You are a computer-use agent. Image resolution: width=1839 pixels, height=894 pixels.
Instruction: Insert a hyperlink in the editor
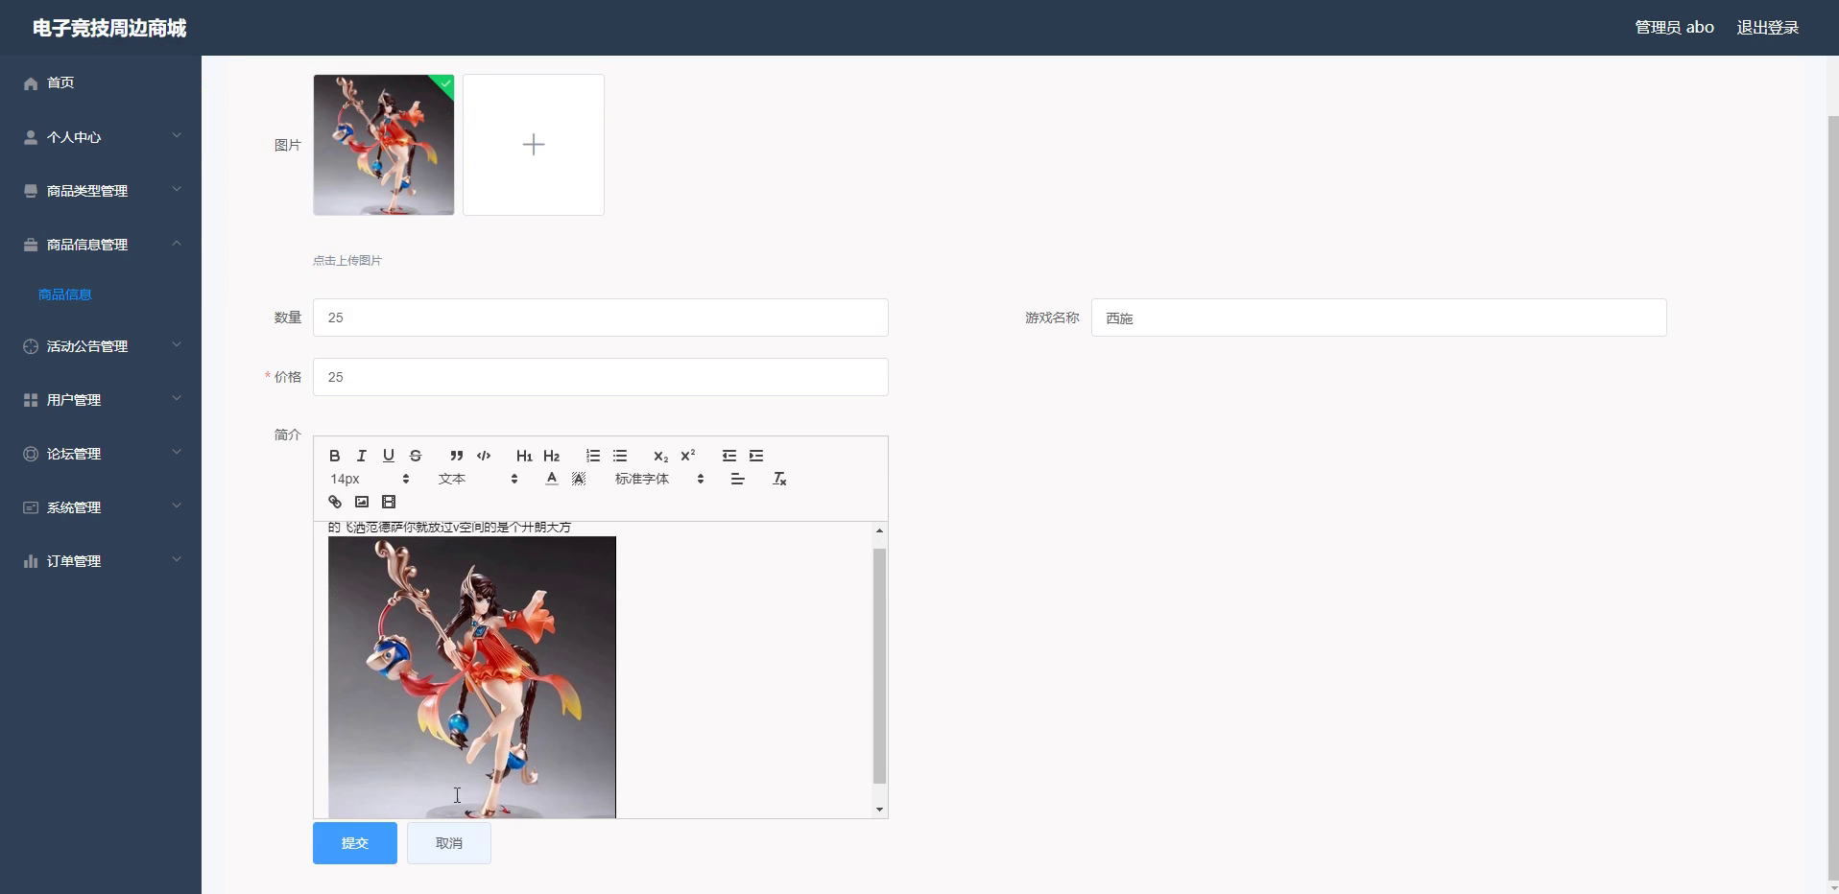click(335, 502)
